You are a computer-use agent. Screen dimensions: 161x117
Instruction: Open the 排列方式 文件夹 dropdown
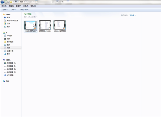tap(133, 15)
